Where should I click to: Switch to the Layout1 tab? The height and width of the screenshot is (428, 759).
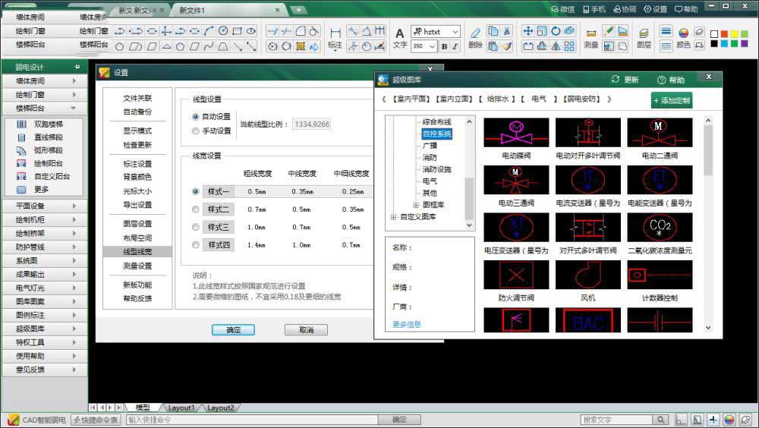[x=181, y=408]
